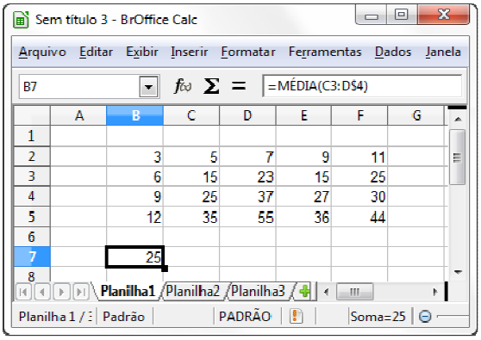The image size is (481, 340).
Task: Go to last sheet tab arrow
Action: [x=81, y=292]
